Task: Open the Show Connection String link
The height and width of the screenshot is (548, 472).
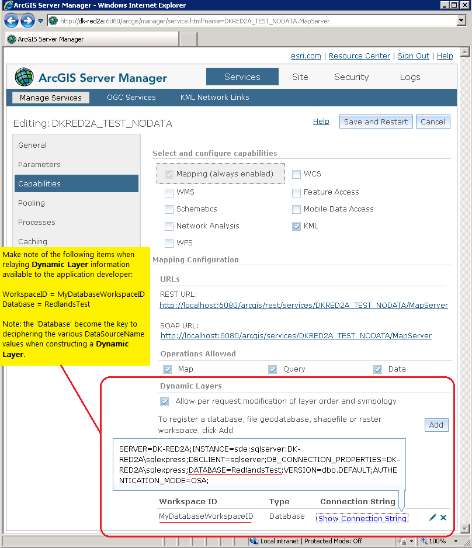Action: pyautogui.click(x=362, y=518)
